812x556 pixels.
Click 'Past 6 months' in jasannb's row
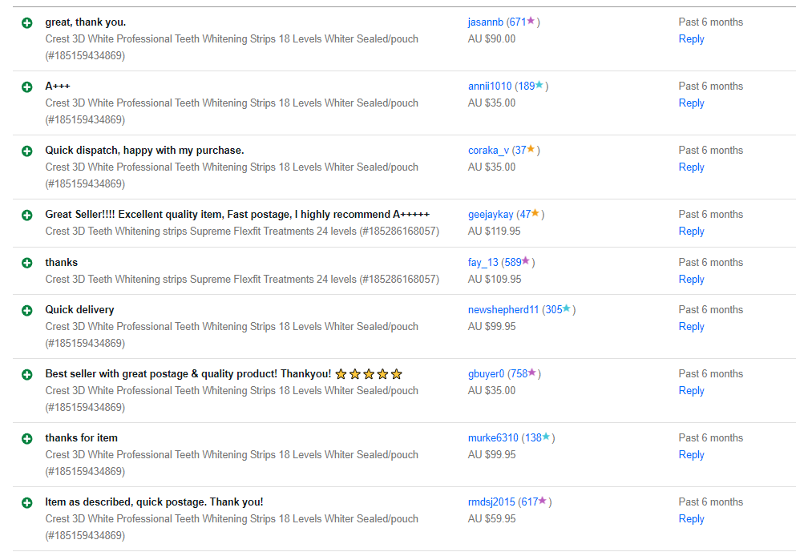click(710, 22)
